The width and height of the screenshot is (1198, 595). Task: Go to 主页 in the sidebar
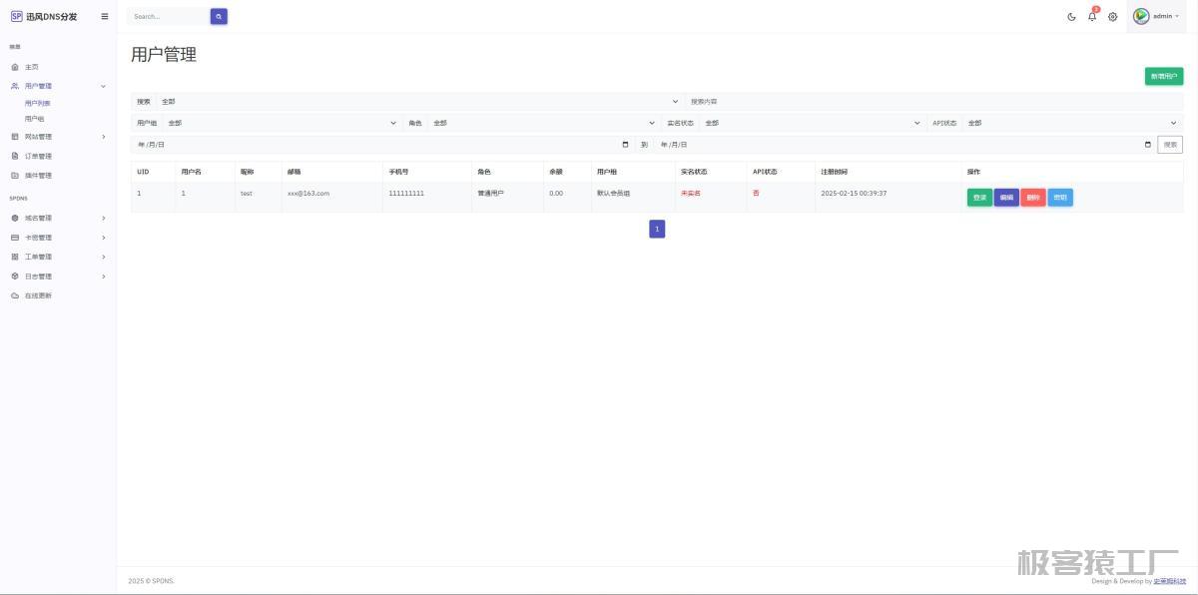[x=32, y=67]
